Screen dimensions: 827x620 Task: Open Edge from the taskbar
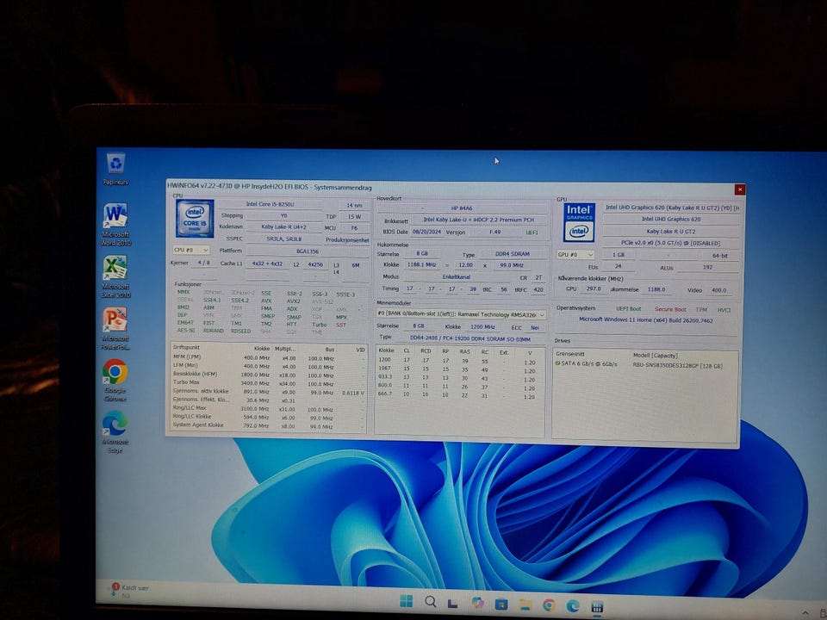[574, 605]
